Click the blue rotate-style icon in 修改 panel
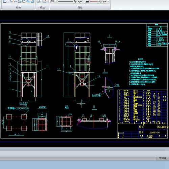Image resolution: width=169 pixels, height=169 pixels. click(x=28, y=1)
